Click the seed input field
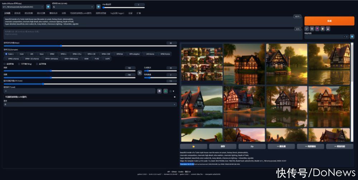Screen dimensions: 358x180 tap(79, 91)
